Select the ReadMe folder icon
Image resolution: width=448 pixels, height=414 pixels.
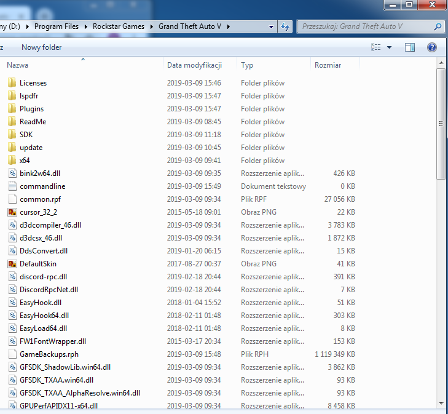tap(12, 121)
